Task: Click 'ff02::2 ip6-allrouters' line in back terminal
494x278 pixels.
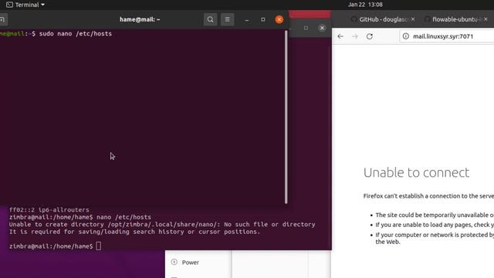Action: pos(49,210)
